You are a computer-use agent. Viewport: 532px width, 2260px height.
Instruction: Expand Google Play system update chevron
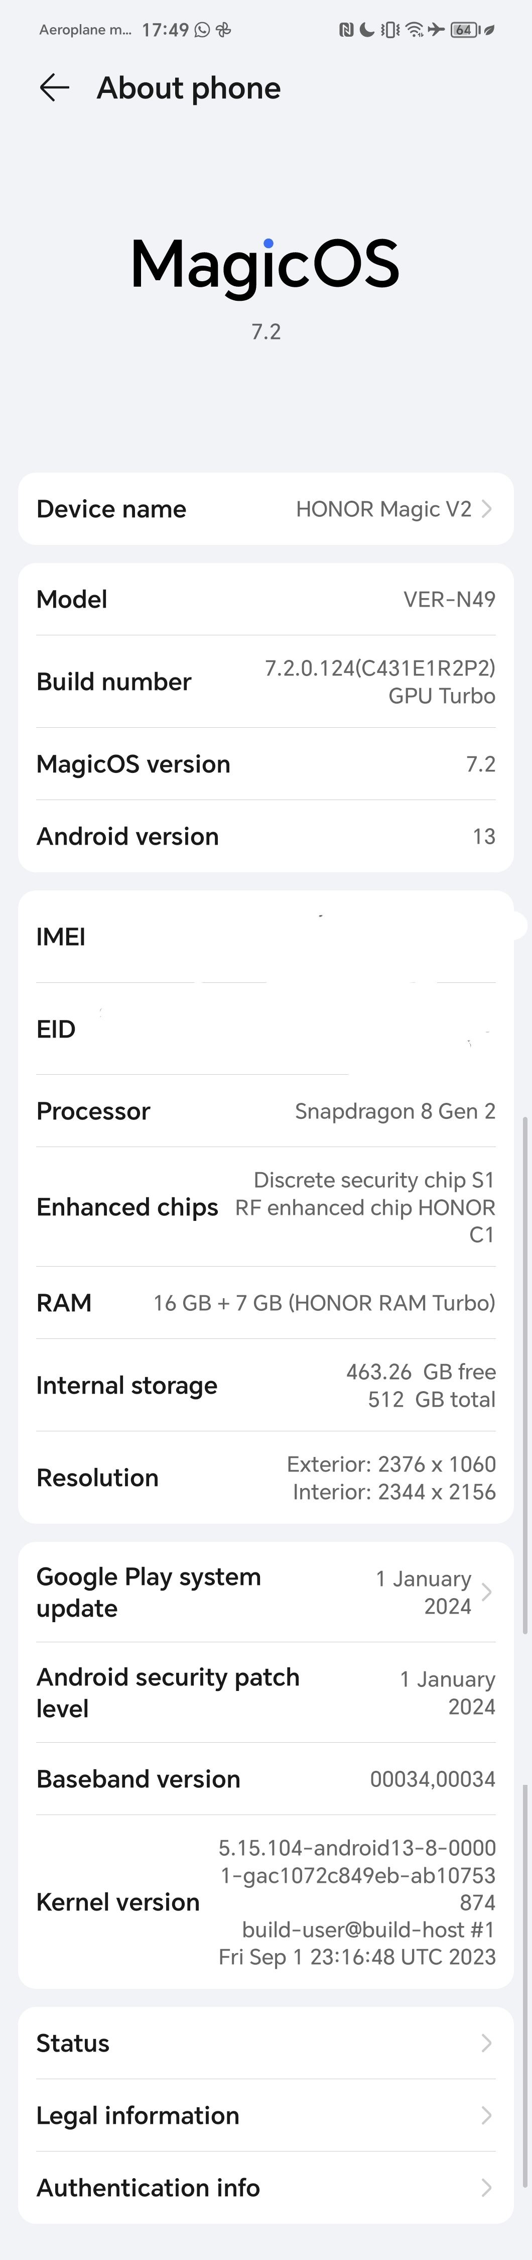tap(486, 1592)
